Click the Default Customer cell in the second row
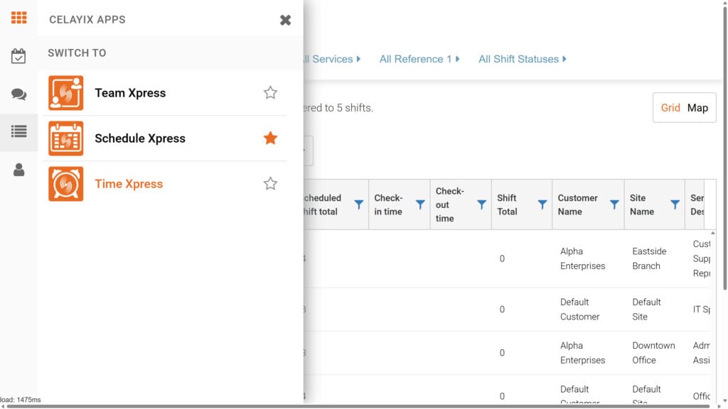728x409 pixels. point(579,310)
